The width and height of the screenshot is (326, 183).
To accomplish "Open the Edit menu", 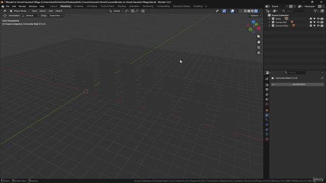I will [14, 7].
